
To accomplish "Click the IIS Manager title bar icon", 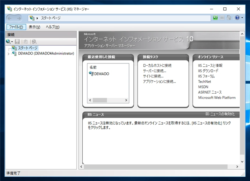I will (10, 9).
